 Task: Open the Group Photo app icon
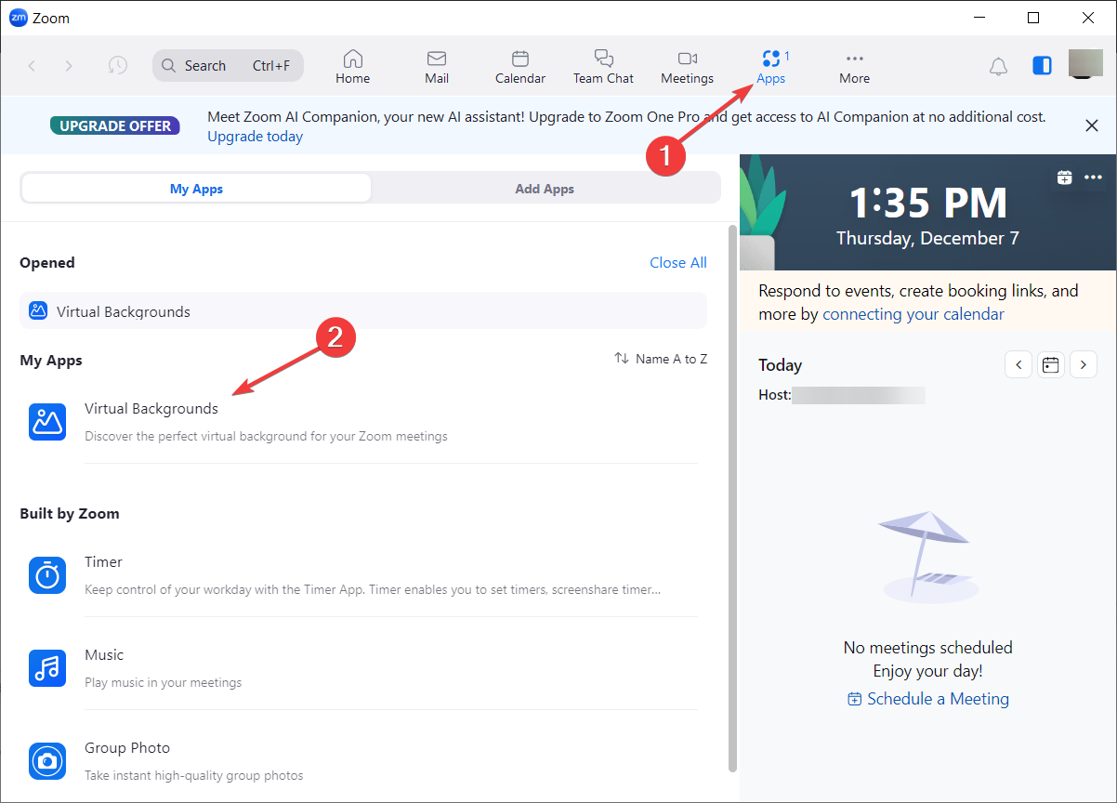tap(47, 761)
